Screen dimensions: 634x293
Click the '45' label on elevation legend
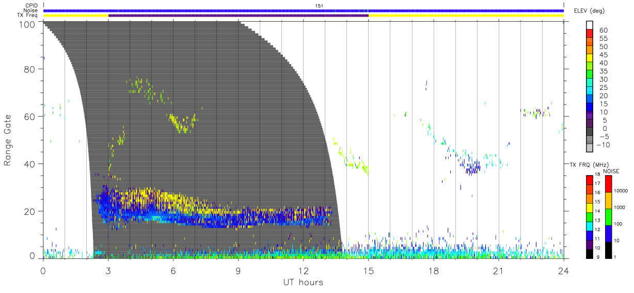pos(604,55)
